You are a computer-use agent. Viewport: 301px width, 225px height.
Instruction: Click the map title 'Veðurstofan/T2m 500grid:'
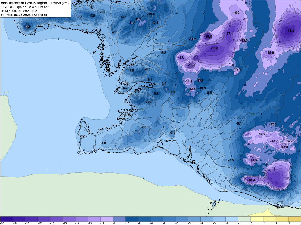[x=25, y=3]
